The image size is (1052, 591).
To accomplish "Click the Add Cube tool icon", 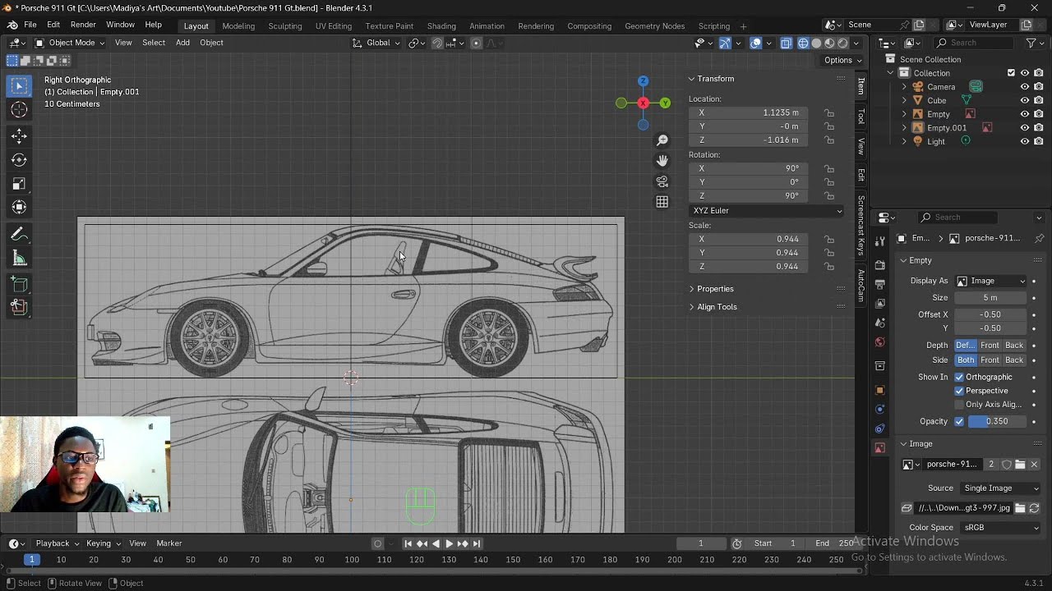I will (x=19, y=284).
